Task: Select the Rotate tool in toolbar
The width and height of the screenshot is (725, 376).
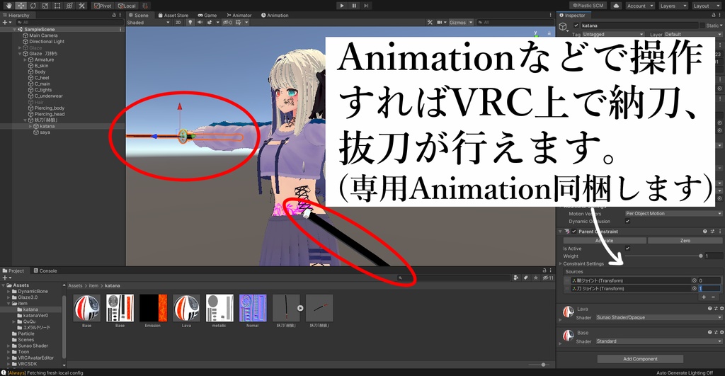Action: tap(33, 6)
